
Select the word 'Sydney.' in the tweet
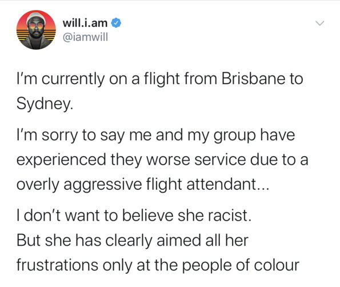tap(45, 104)
